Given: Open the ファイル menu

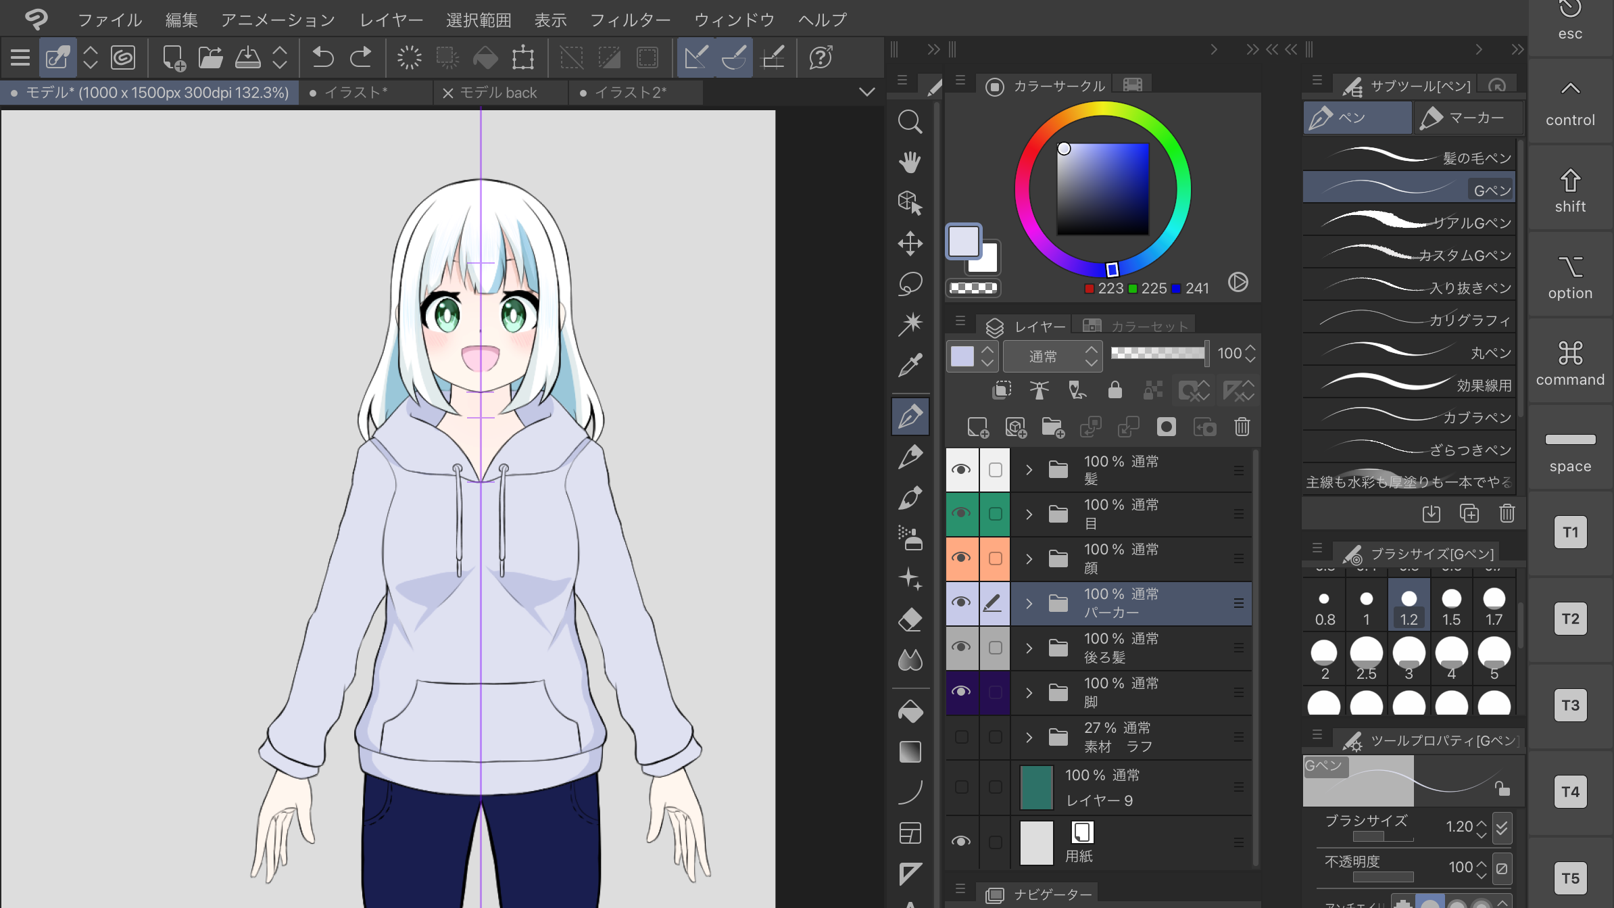Looking at the screenshot, I should tap(109, 20).
